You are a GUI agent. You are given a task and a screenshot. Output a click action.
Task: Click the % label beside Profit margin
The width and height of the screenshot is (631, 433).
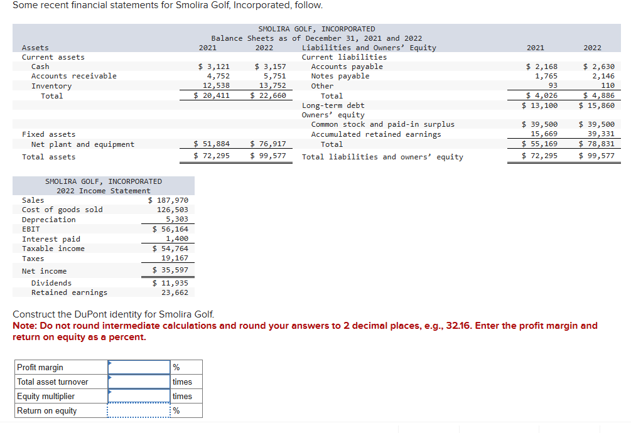click(176, 367)
